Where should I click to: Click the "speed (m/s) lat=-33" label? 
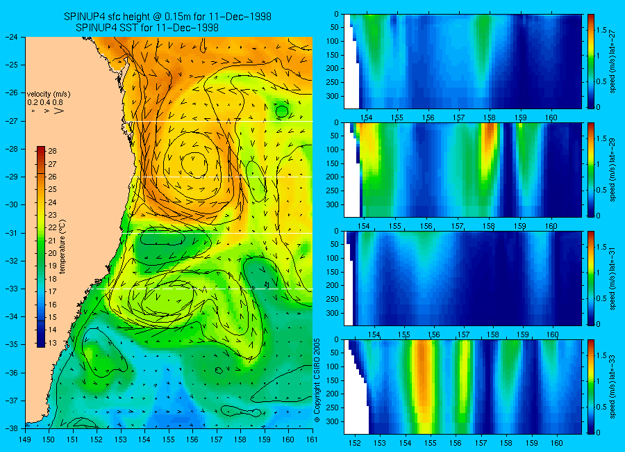pos(612,387)
